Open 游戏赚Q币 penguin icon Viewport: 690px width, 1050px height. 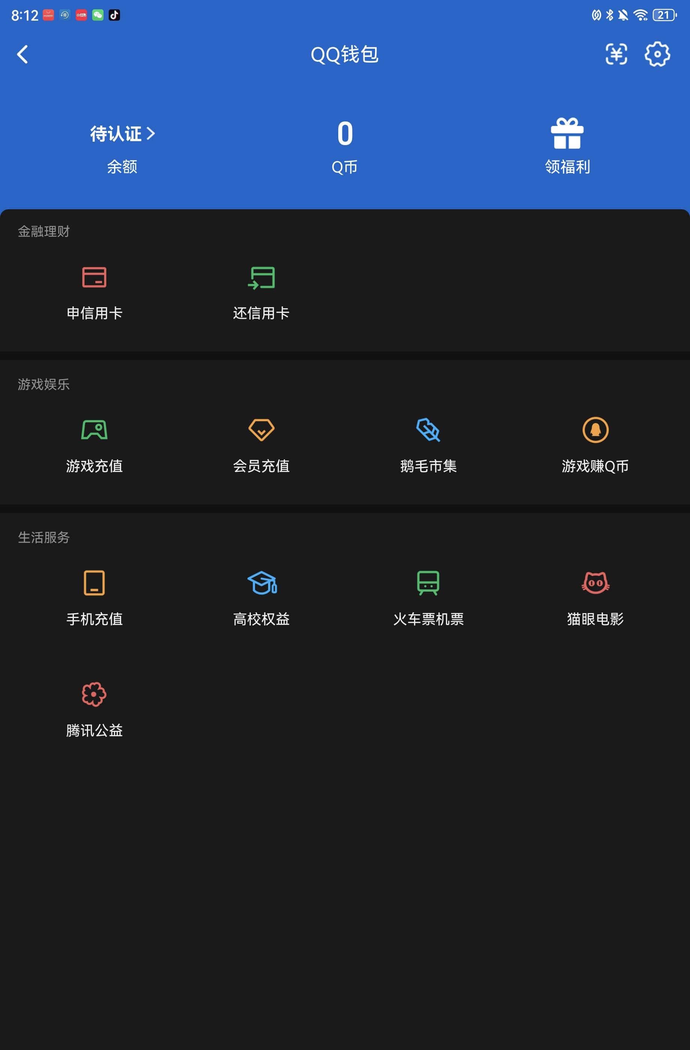tap(595, 430)
